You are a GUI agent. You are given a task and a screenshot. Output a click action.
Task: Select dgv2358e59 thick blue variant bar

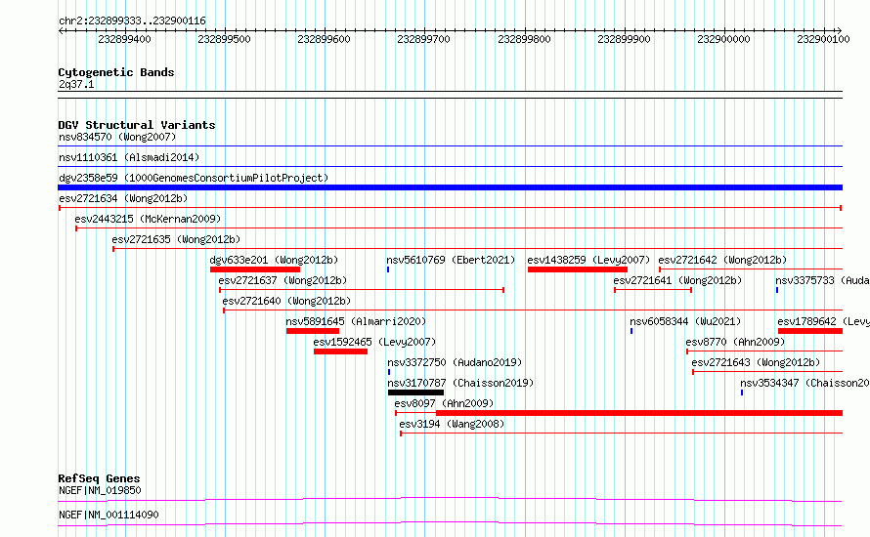pyautogui.click(x=450, y=187)
